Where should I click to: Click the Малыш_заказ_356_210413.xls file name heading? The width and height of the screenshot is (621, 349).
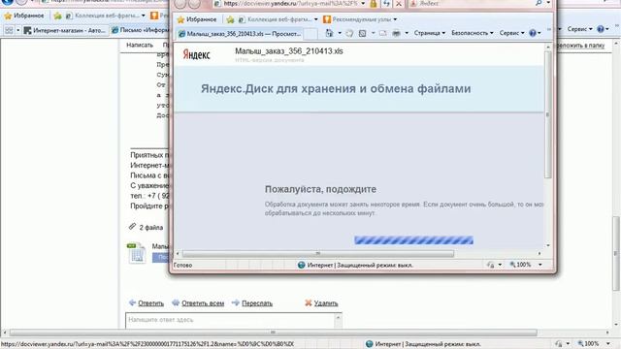point(289,51)
